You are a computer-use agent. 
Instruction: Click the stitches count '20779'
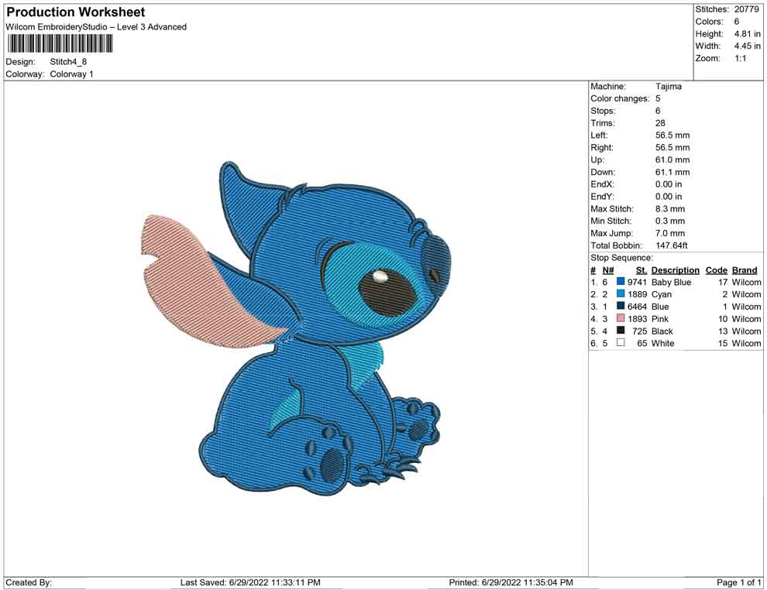tap(746, 9)
